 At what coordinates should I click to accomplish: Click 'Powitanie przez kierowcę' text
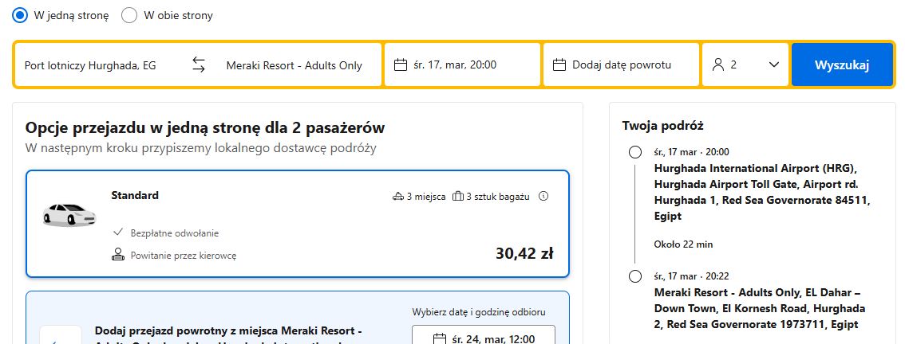click(184, 256)
